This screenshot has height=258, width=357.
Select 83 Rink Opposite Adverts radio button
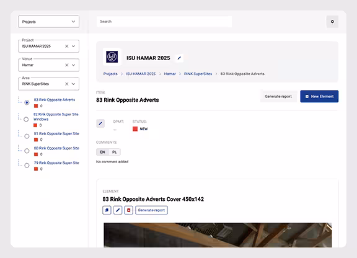[27, 102]
